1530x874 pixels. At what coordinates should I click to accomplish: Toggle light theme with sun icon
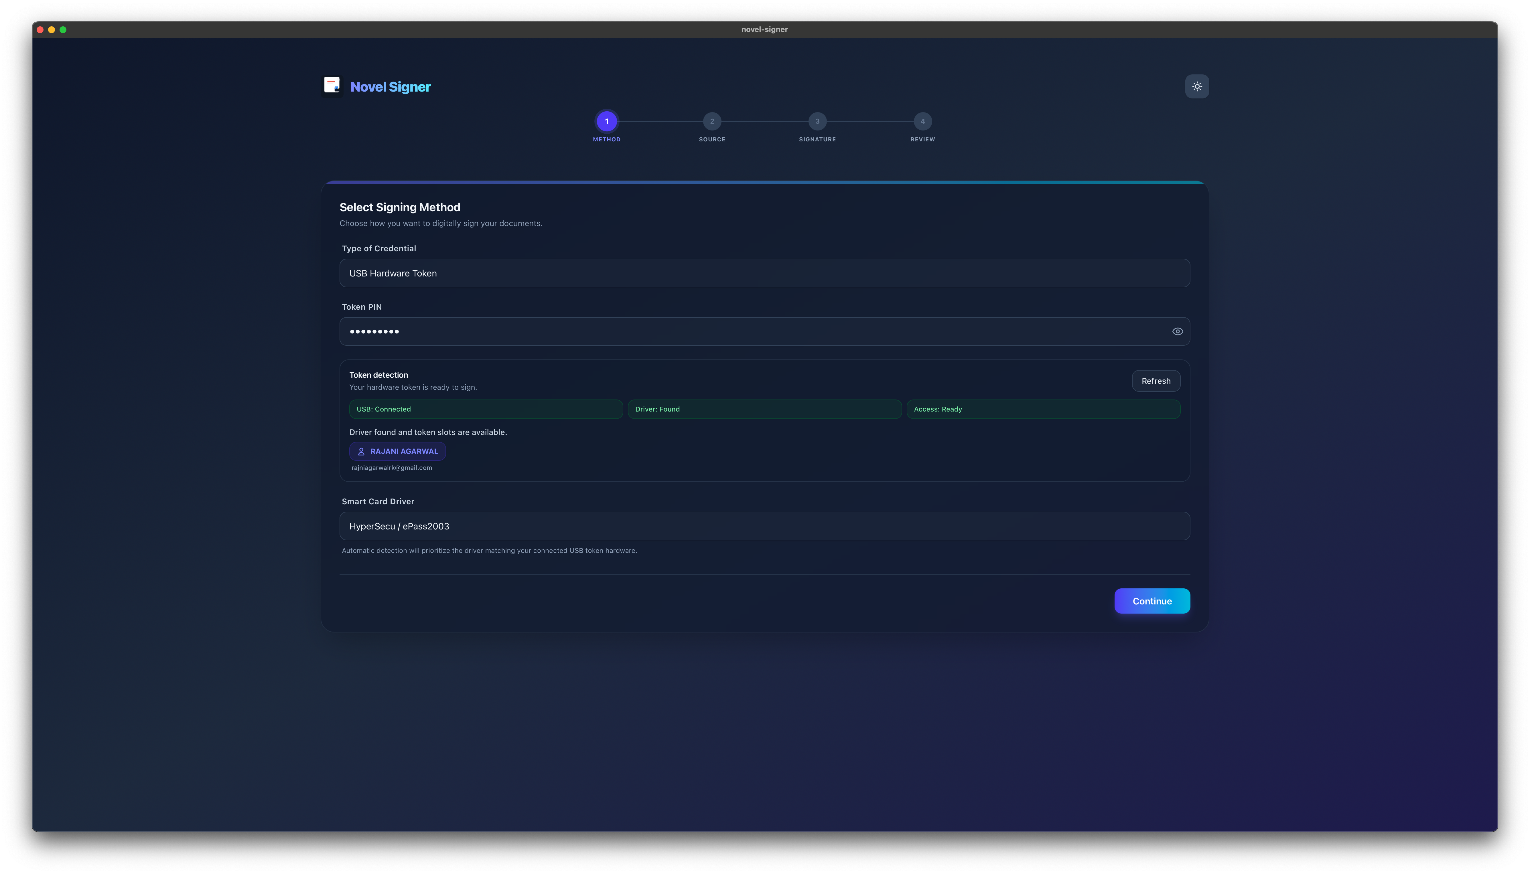[1197, 86]
